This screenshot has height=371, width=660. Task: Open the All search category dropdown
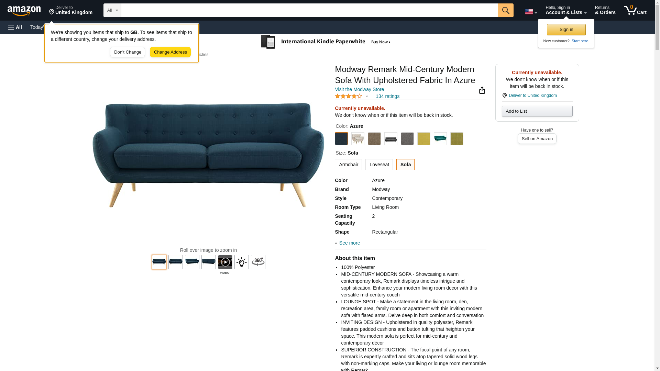point(112,10)
